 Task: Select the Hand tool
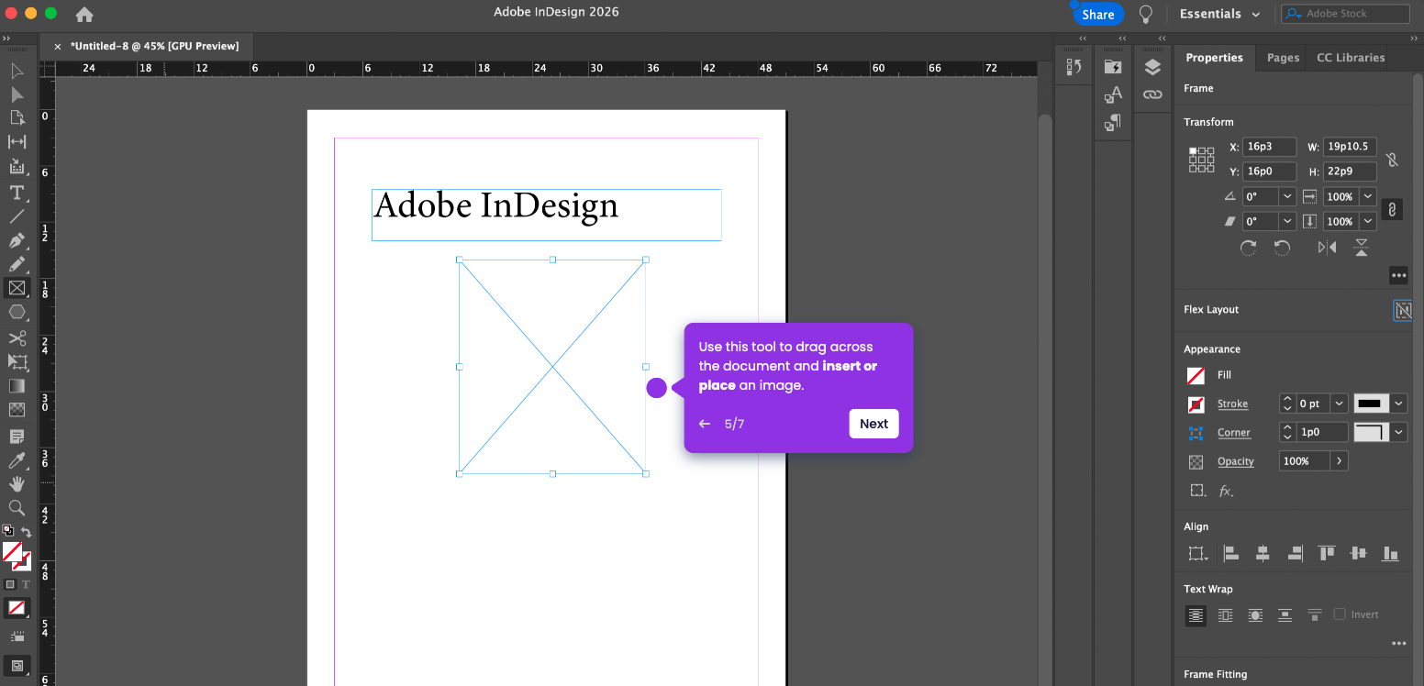pyautogui.click(x=17, y=483)
